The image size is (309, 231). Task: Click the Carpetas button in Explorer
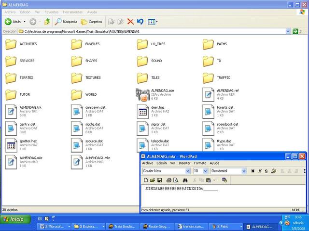pyautogui.click(x=92, y=22)
